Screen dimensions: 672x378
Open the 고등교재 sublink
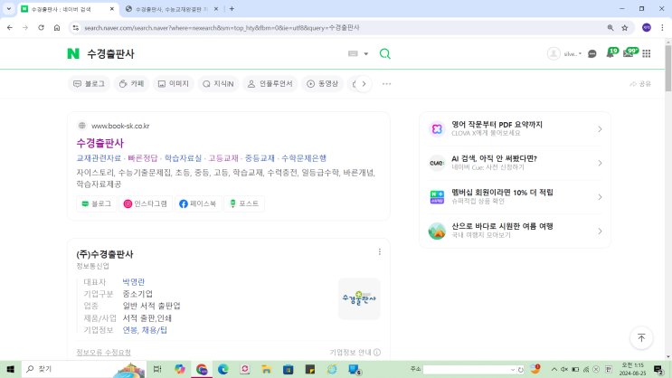point(223,158)
